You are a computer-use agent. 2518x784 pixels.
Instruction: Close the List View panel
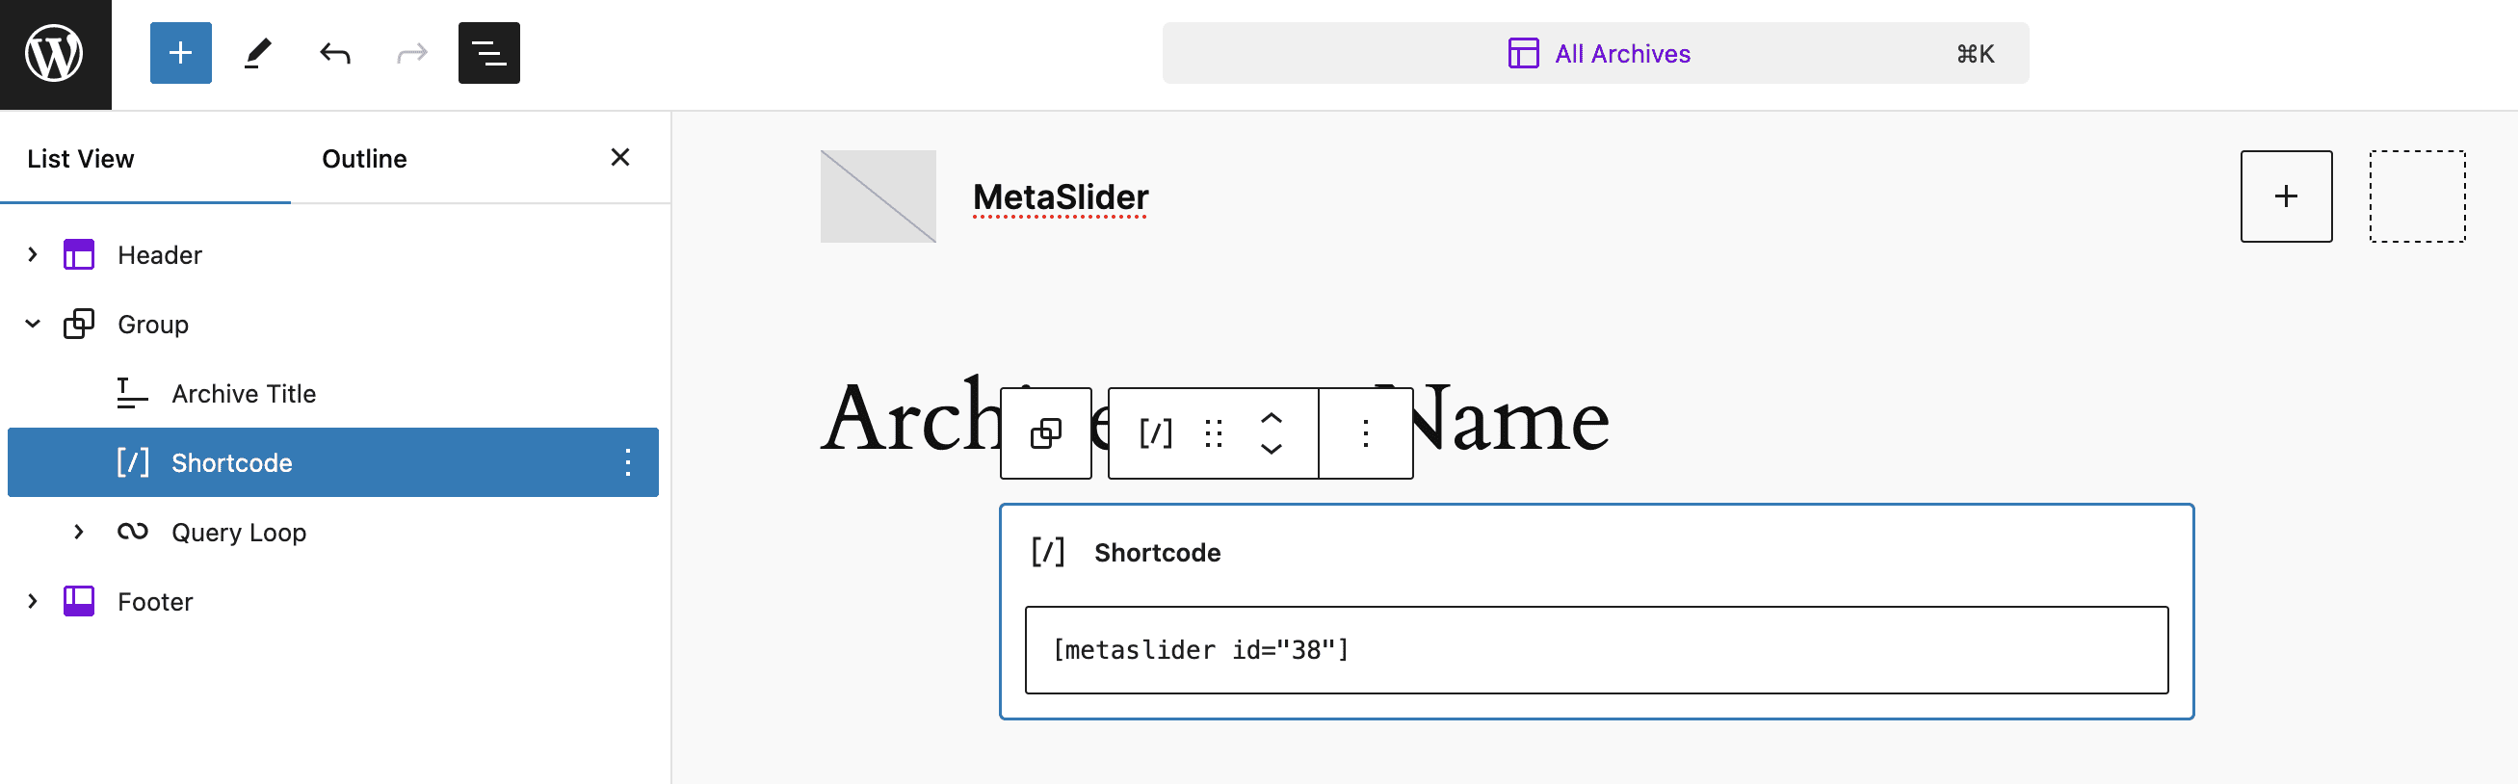tap(619, 157)
